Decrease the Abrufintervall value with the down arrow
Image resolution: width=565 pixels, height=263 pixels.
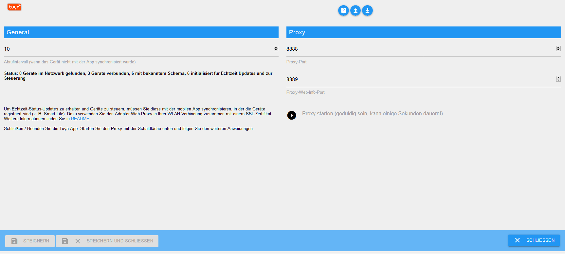(x=276, y=50)
